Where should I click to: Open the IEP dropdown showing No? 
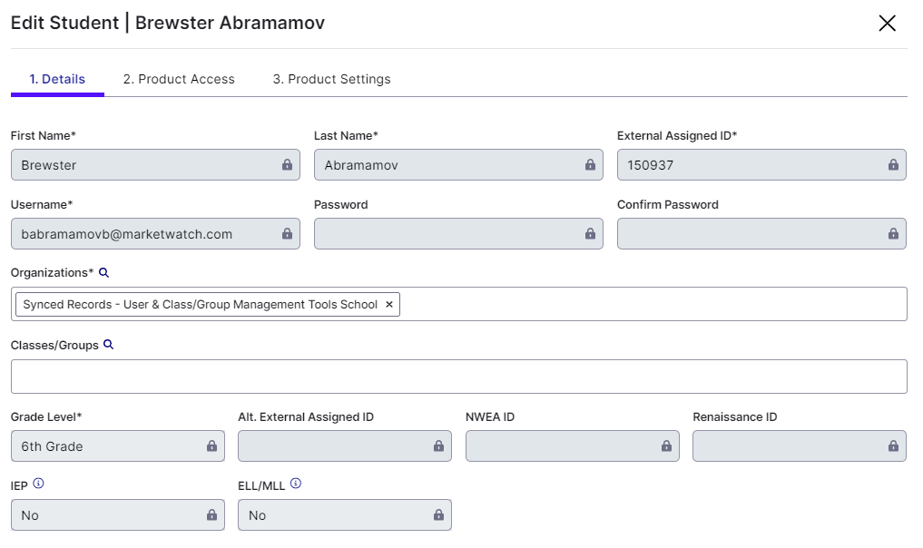pos(117,515)
